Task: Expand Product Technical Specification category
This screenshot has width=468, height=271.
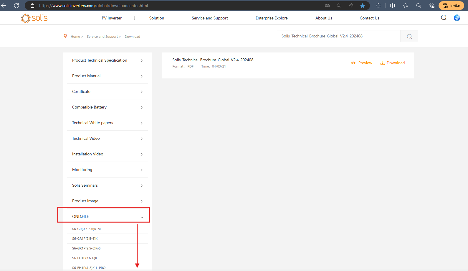Action: [x=107, y=60]
